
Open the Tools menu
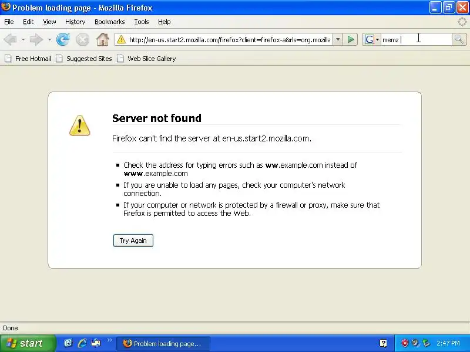click(x=142, y=22)
